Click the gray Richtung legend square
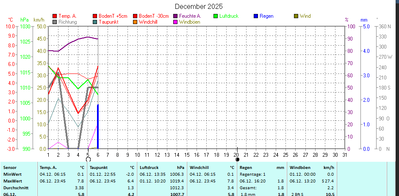Viewport: 399px width, 196px height. pos(55,22)
